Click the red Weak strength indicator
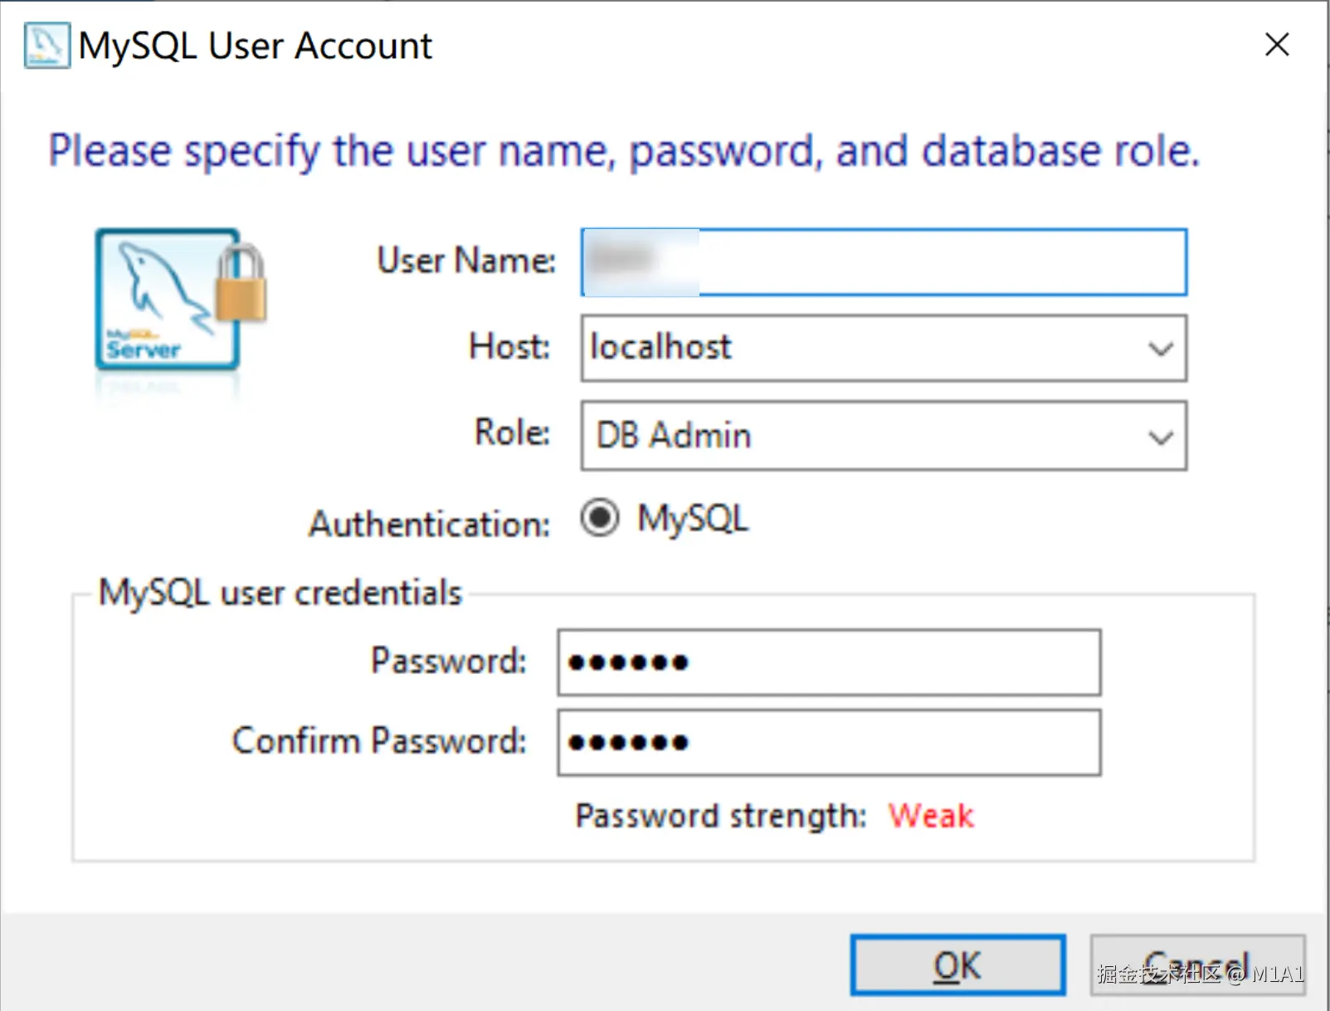Viewport: 1330px width, 1011px height. pos(931,816)
